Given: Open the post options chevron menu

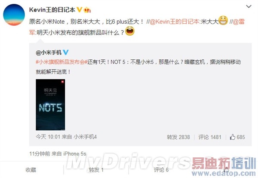Looking at the screenshot, I should coord(249,6).
